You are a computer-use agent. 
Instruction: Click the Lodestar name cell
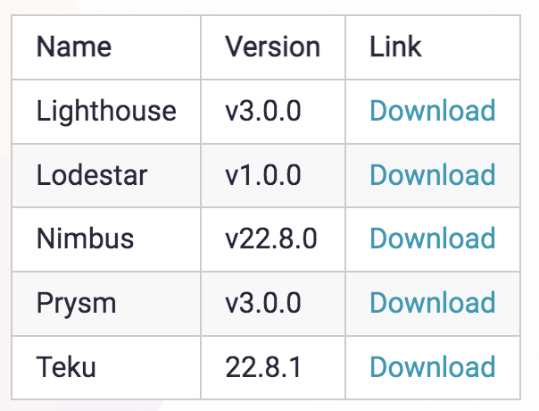tap(106, 175)
